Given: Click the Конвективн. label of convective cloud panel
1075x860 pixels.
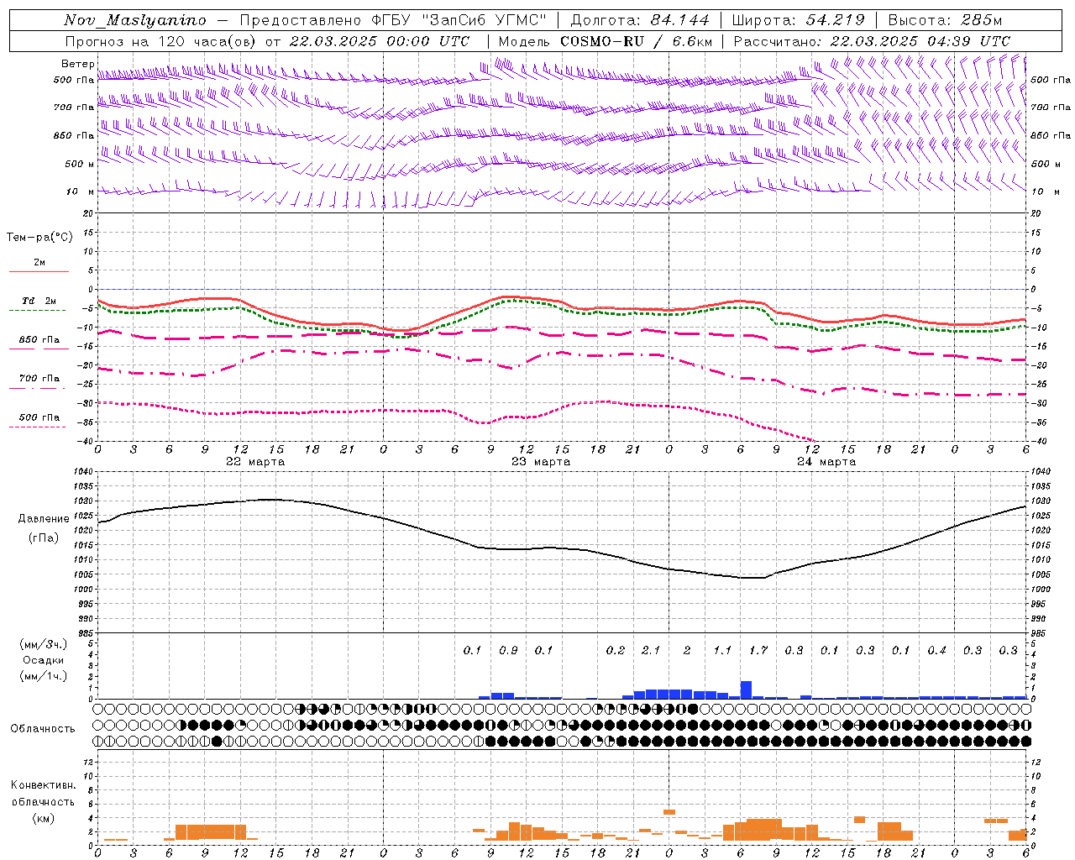Looking at the screenshot, I should 43,785.
